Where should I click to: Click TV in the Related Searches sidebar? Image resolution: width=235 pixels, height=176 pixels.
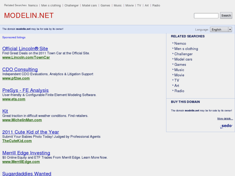[177, 80]
